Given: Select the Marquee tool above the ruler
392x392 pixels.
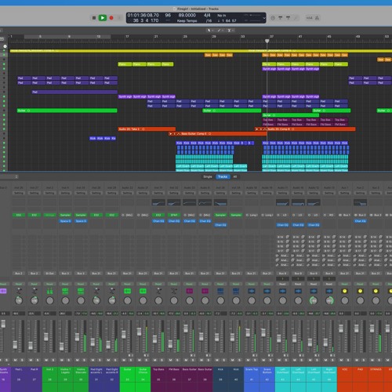Looking at the screenshot, I should tap(229, 31).
